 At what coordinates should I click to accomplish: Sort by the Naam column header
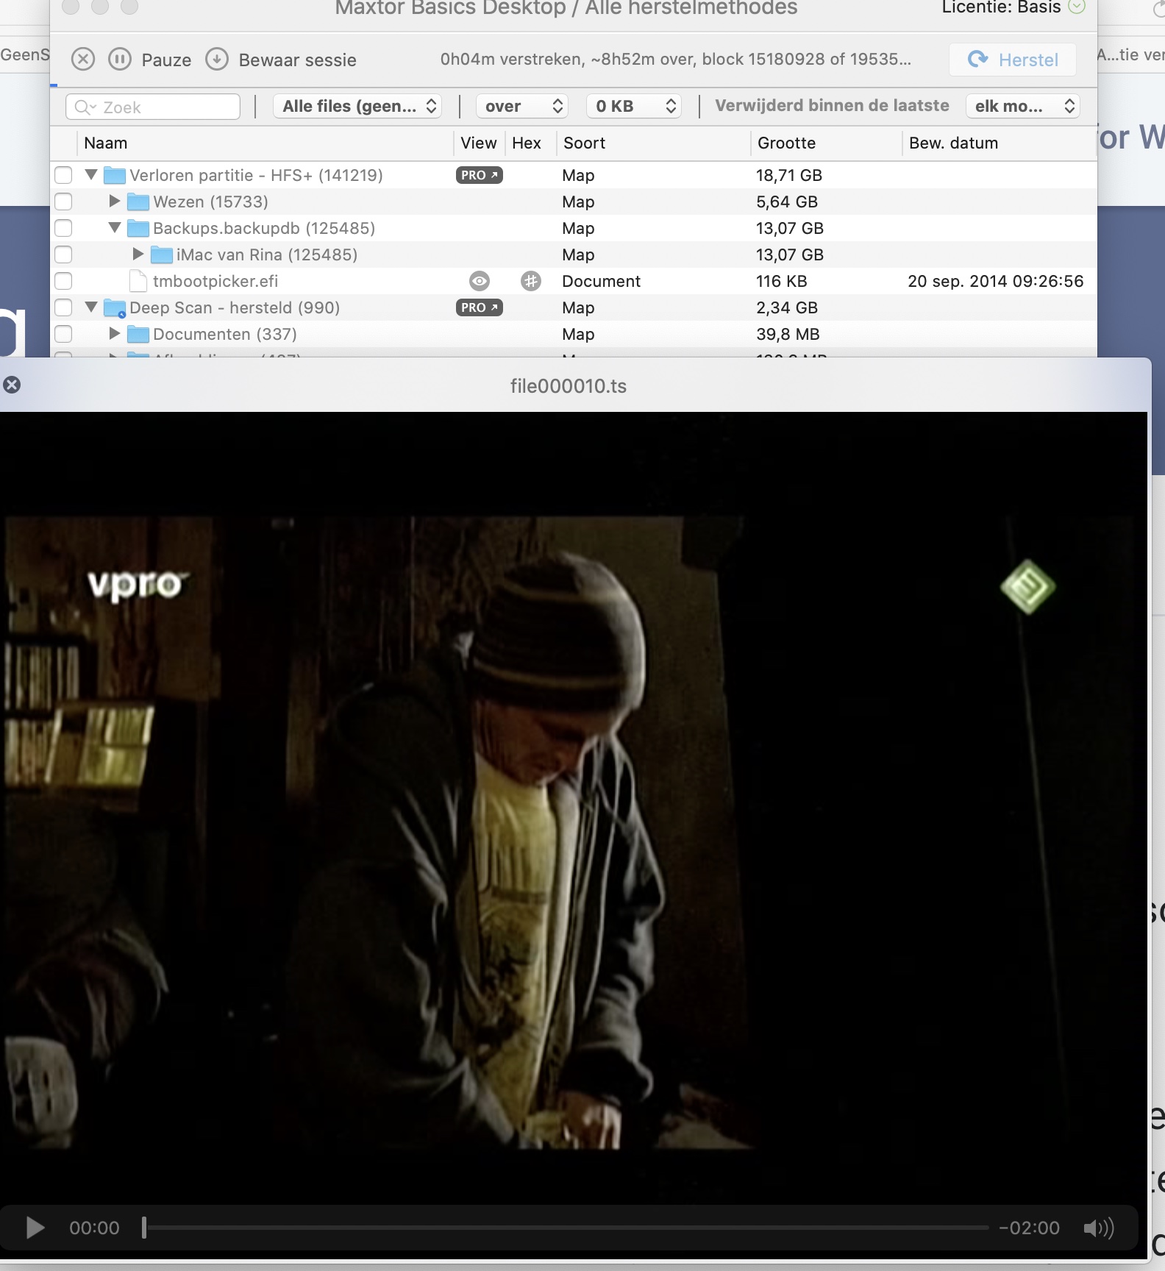106,143
